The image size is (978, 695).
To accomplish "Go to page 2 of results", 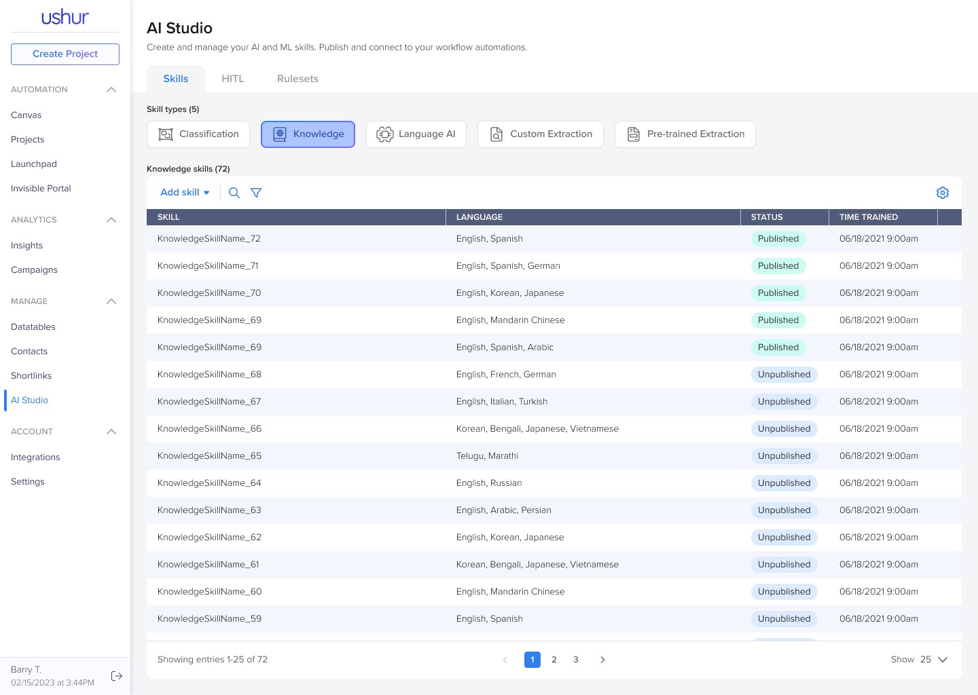I will coord(554,660).
